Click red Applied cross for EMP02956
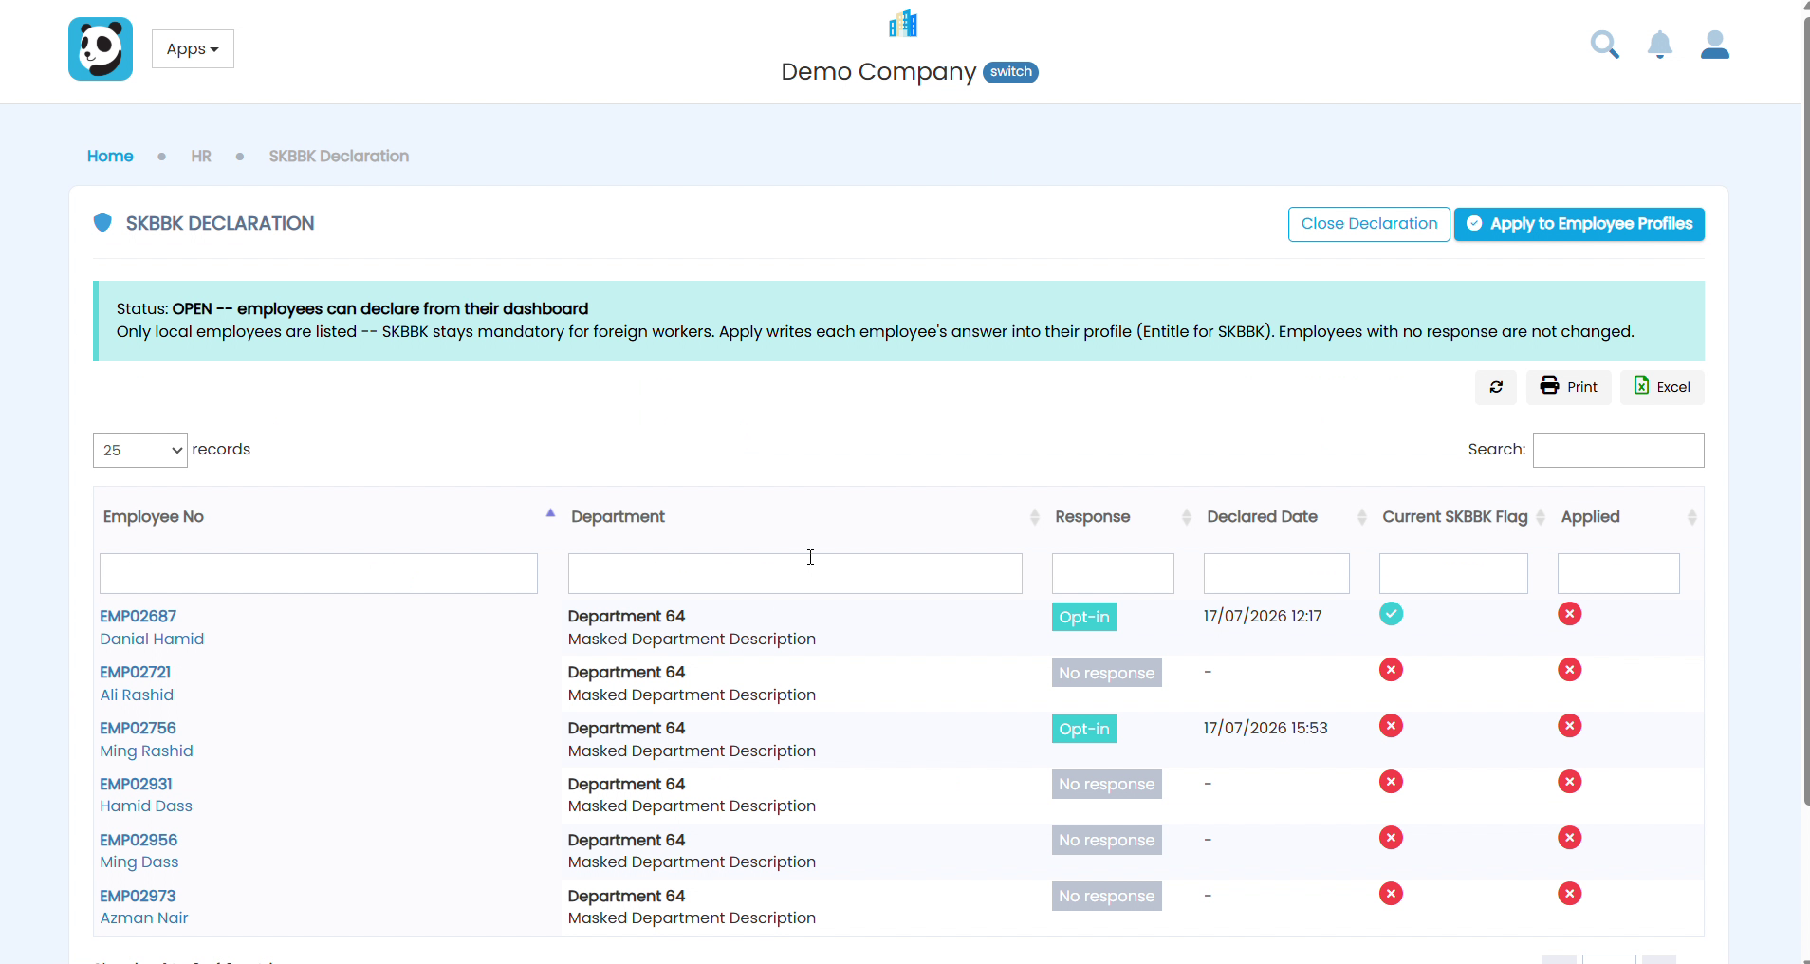1810x964 pixels. click(x=1570, y=838)
